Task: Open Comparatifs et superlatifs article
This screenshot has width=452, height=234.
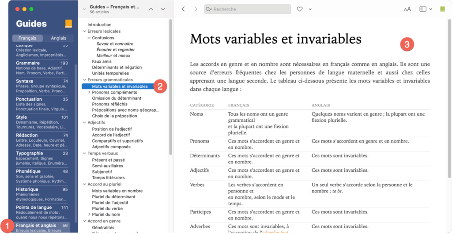Action: [117, 141]
